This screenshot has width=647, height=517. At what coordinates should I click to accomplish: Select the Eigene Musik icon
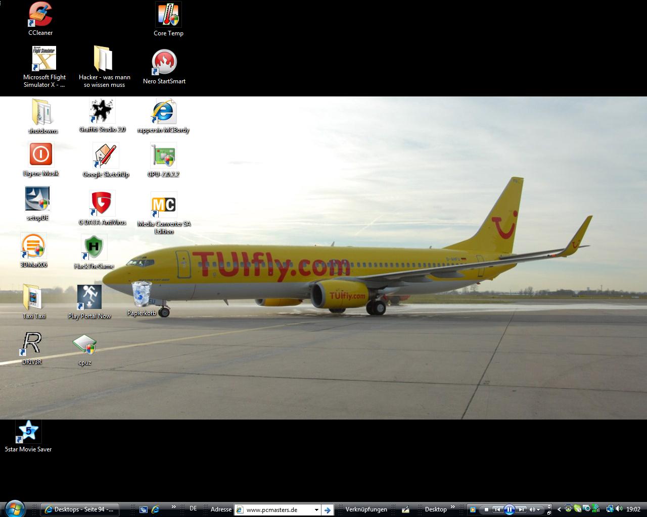click(x=41, y=159)
